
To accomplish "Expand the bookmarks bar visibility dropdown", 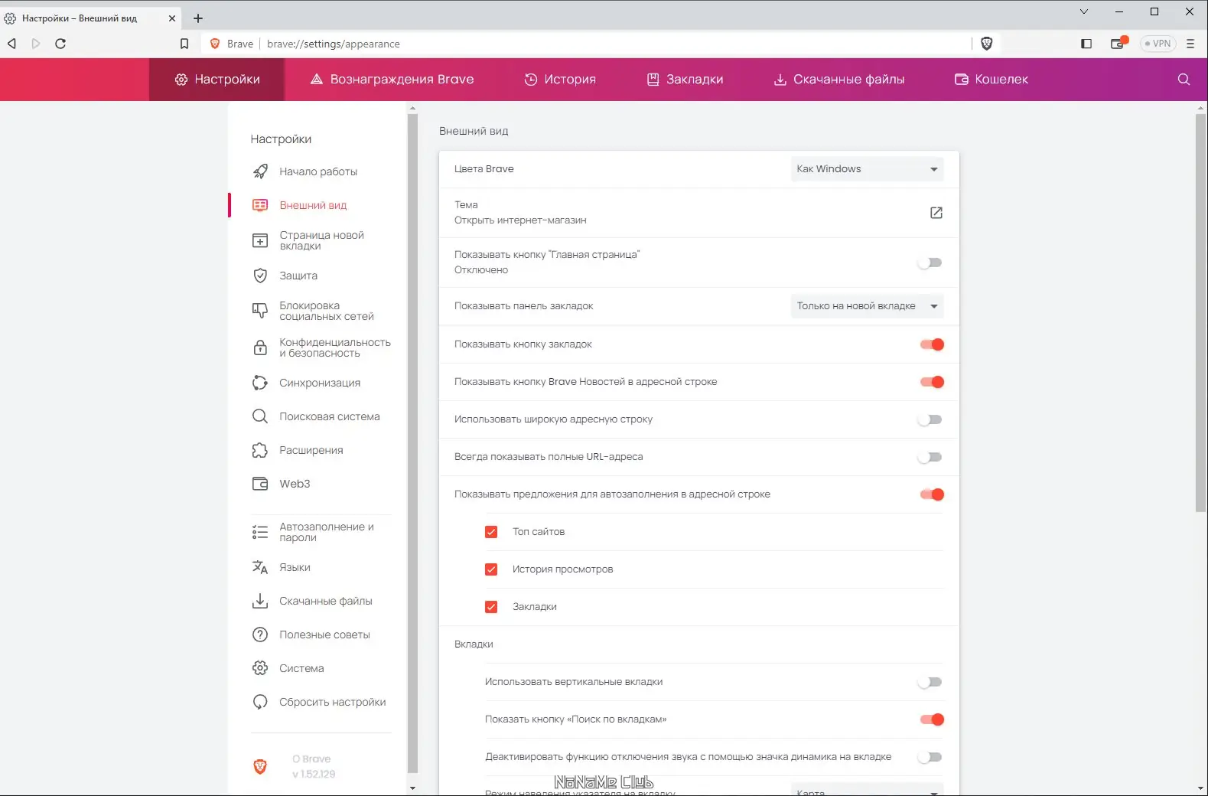I will tap(866, 306).
